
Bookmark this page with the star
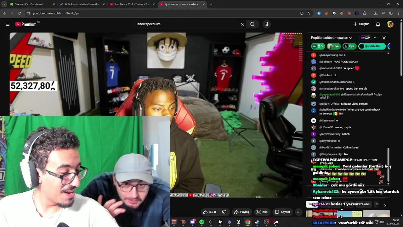[309, 13]
